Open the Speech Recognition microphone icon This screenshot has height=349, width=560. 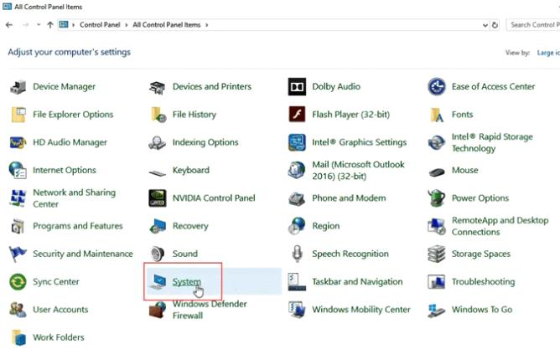[297, 254]
